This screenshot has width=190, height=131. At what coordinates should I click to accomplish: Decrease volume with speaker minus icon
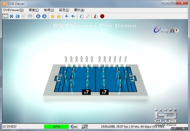pos(67,16)
